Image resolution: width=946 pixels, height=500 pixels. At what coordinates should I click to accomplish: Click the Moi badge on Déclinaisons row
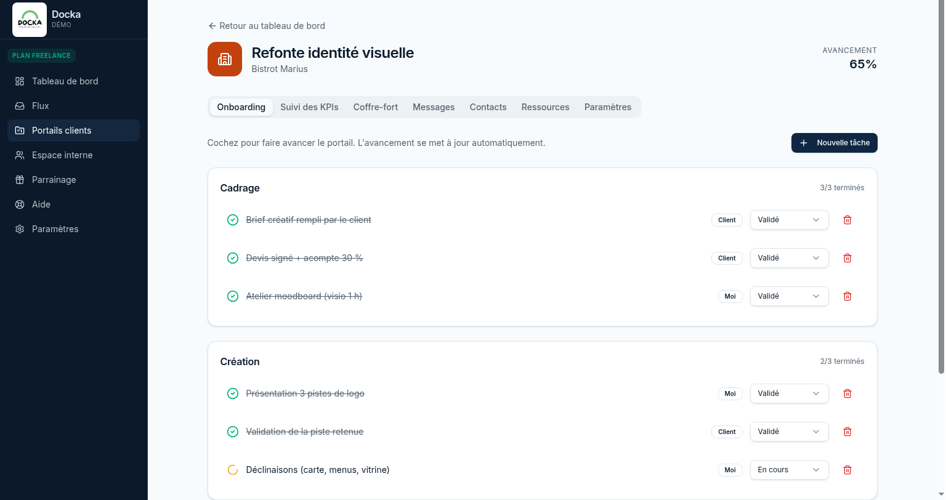(x=730, y=470)
